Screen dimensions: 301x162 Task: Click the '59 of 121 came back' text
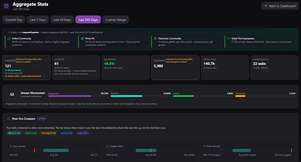pyautogui.click(x=113, y=68)
